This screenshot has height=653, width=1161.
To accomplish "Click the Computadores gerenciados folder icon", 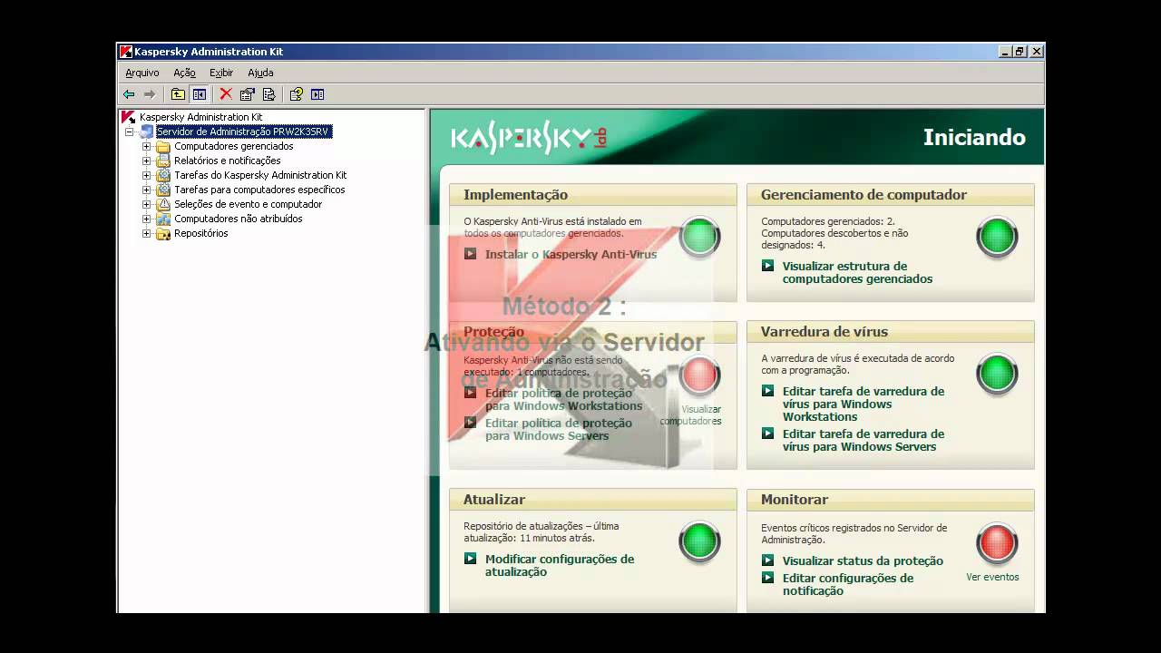I will (163, 146).
